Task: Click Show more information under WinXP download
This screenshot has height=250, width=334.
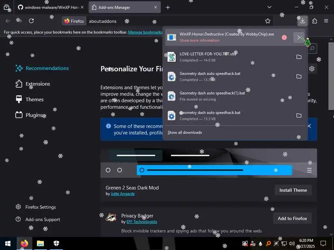Action: tap(199, 40)
